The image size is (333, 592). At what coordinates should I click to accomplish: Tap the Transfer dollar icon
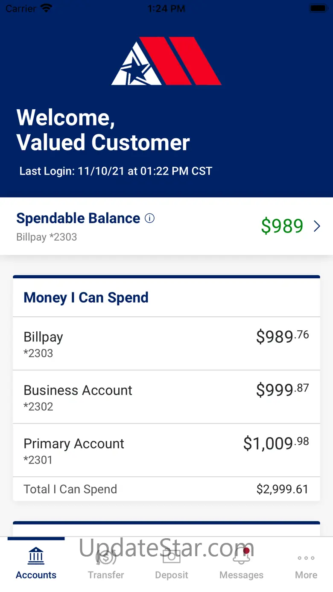(106, 557)
